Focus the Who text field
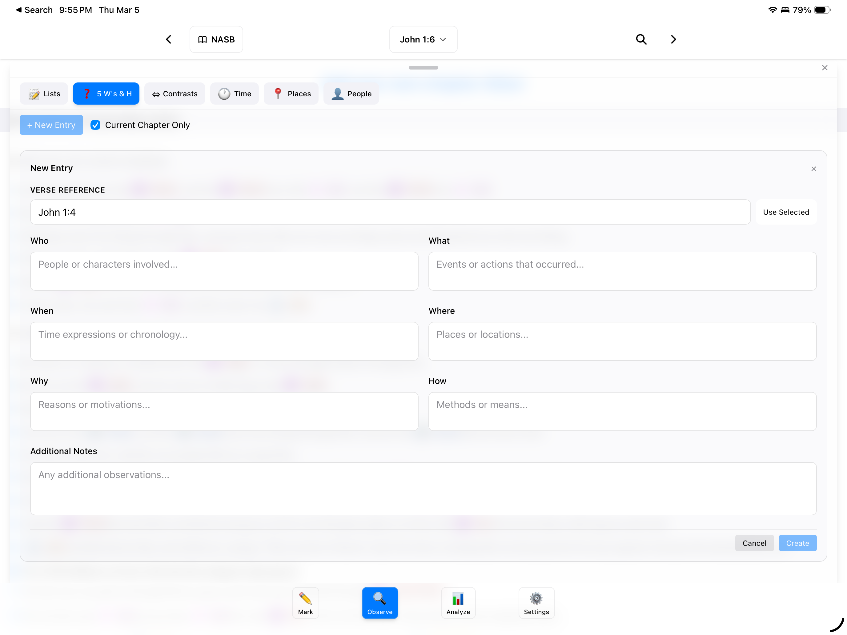Screen dimensions: 847x635 pos(224,271)
